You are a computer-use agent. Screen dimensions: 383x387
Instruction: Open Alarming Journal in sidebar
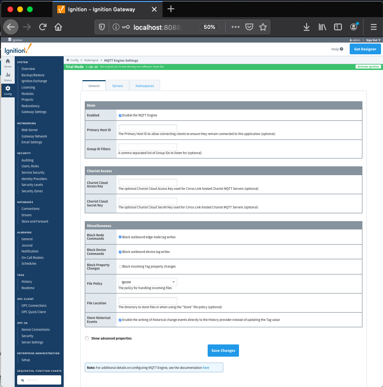[27, 245]
